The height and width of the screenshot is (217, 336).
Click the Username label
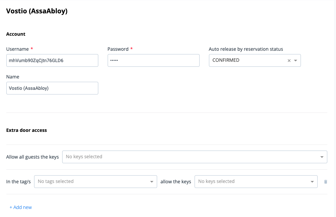(17, 49)
